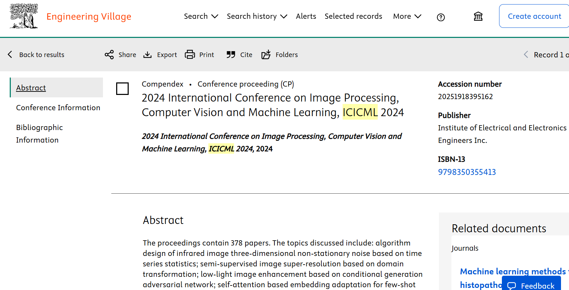Go to the previous record chevron

526,55
